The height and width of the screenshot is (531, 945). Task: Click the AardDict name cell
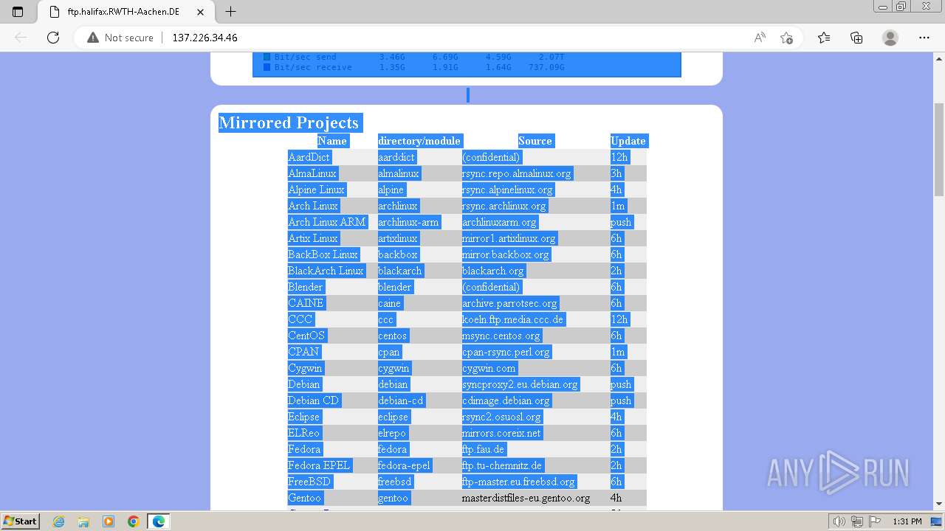[x=309, y=157]
